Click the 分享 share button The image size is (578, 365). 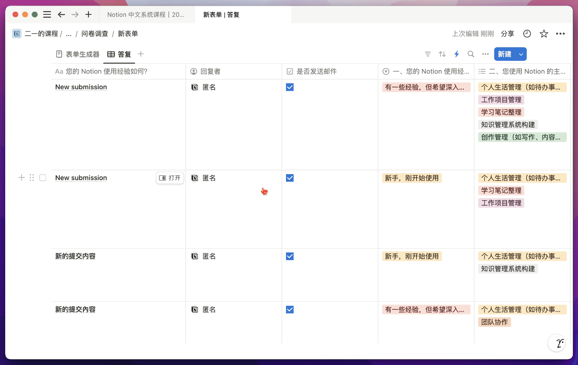pyautogui.click(x=508, y=34)
